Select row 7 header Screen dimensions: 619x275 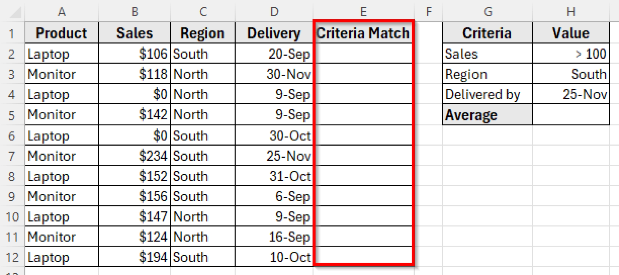(x=11, y=156)
